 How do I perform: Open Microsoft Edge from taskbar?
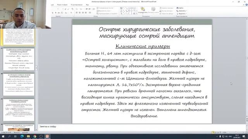pos(22,136)
